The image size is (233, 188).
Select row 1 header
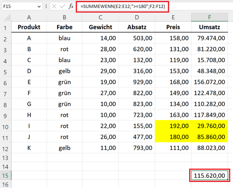point(5,28)
